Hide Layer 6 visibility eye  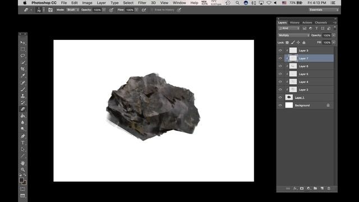tap(280, 66)
